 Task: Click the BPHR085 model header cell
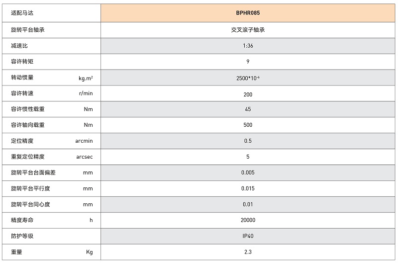tap(248, 13)
